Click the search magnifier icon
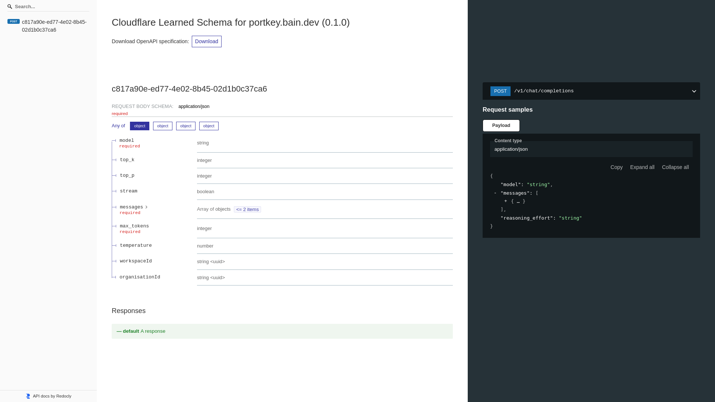This screenshot has height=402, width=715. point(10,7)
